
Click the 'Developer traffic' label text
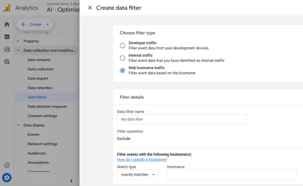[x=143, y=43]
